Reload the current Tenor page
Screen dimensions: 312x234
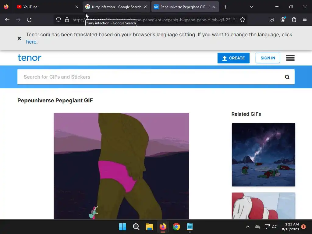point(29,20)
